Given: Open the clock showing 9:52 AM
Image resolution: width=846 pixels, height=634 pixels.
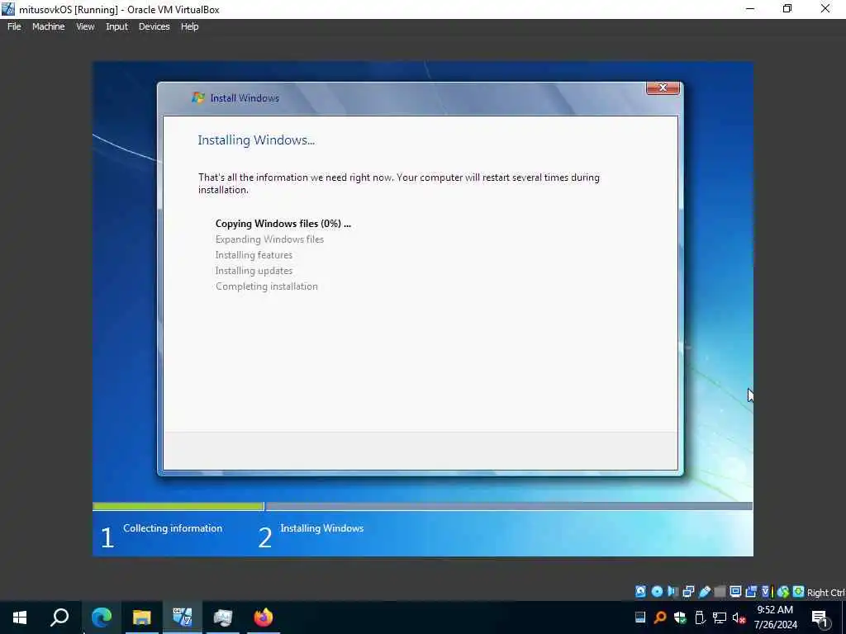Looking at the screenshot, I should (x=775, y=617).
